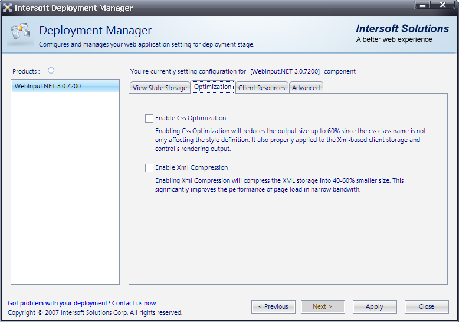
Task: Close window using title bar X
Action: click(442, 6)
